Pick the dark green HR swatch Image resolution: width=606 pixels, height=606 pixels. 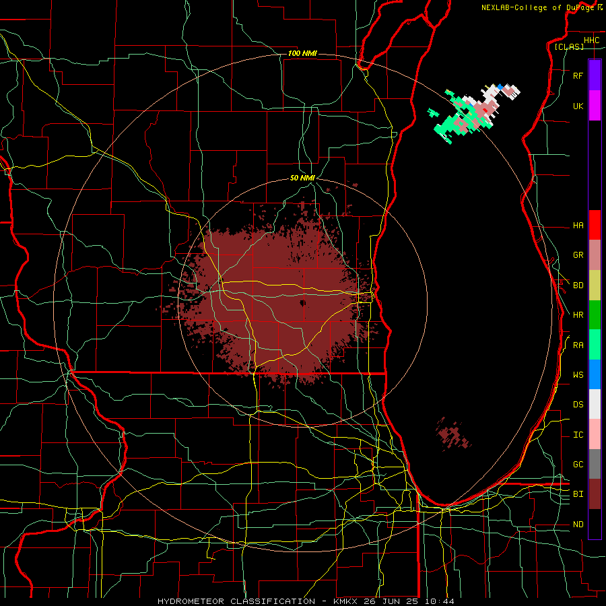click(x=595, y=315)
